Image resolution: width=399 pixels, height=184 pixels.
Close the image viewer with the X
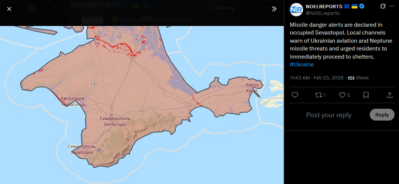(9, 9)
